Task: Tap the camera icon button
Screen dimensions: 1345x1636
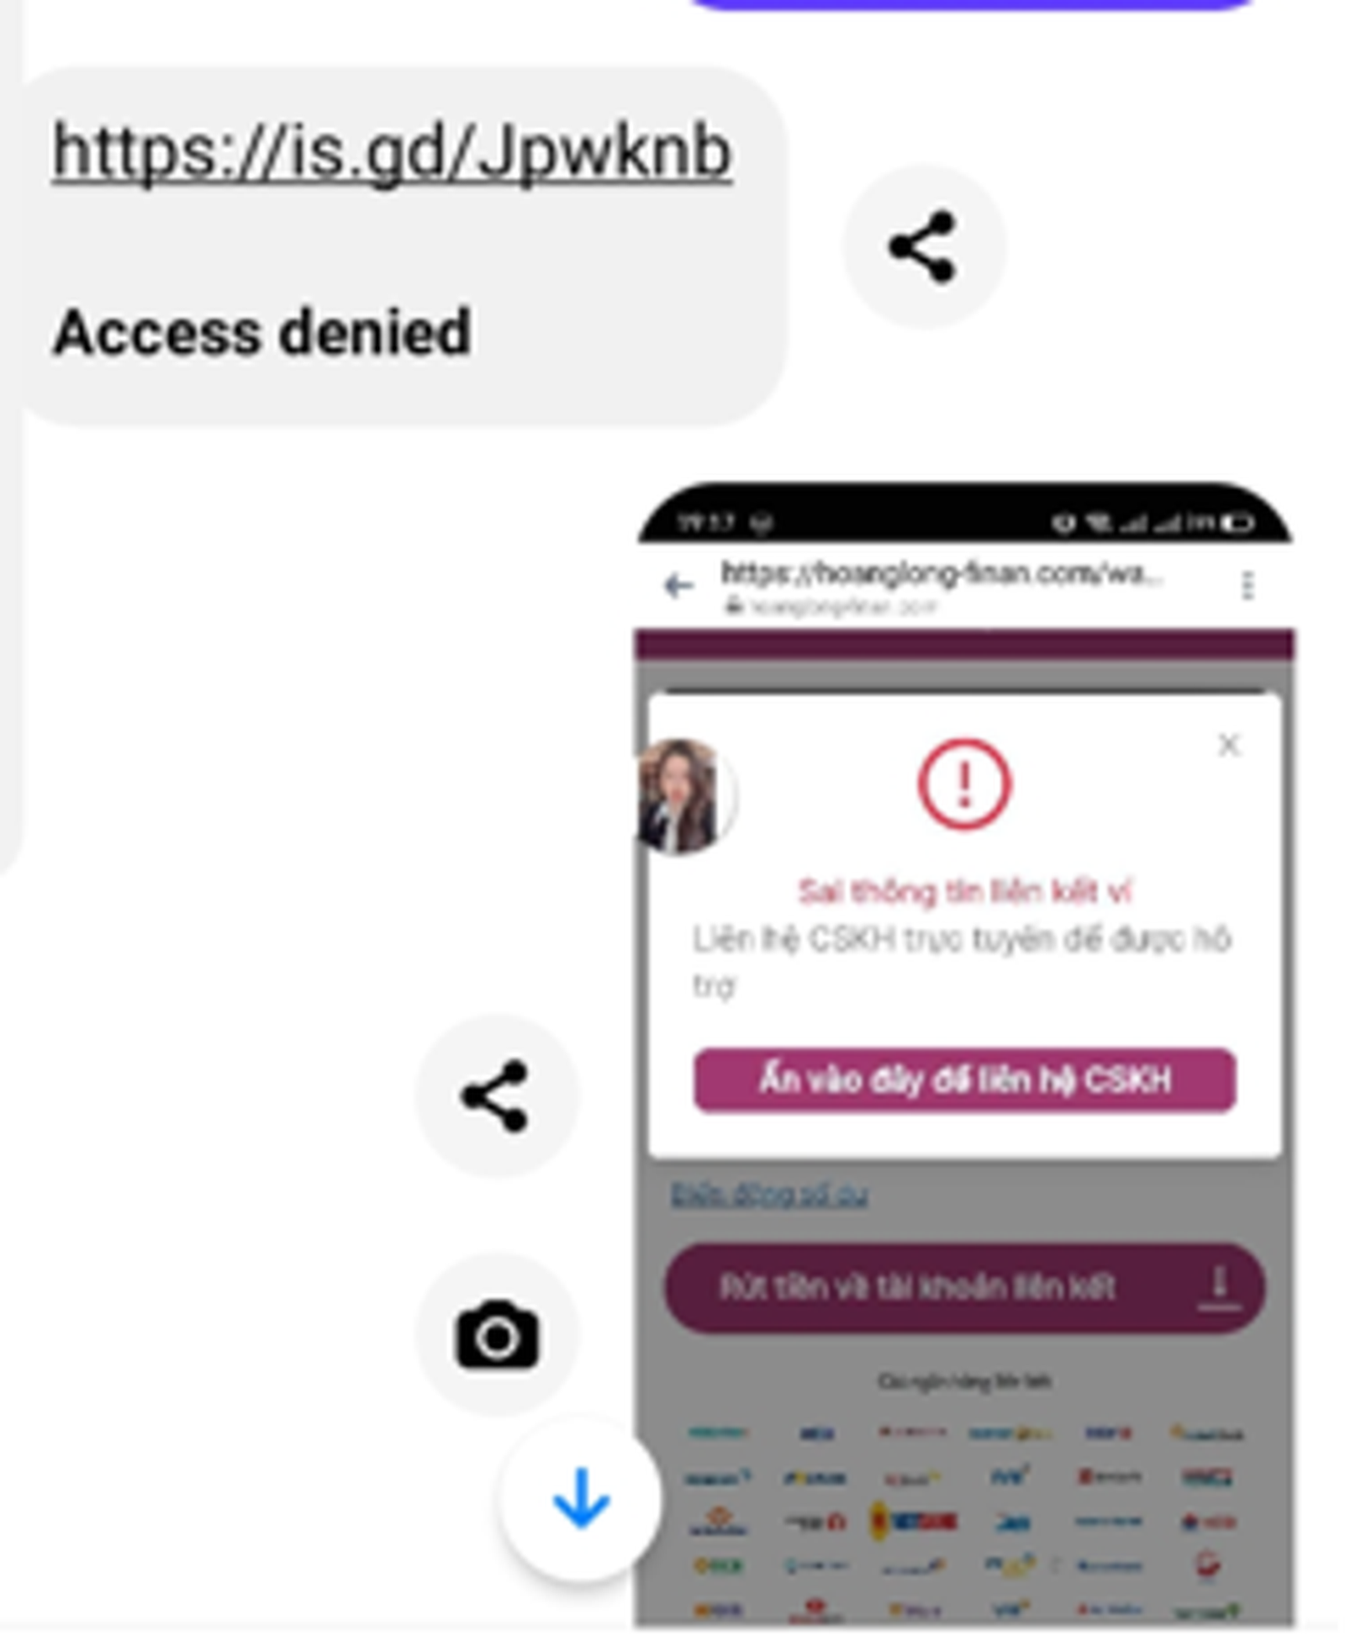Action: (496, 1334)
